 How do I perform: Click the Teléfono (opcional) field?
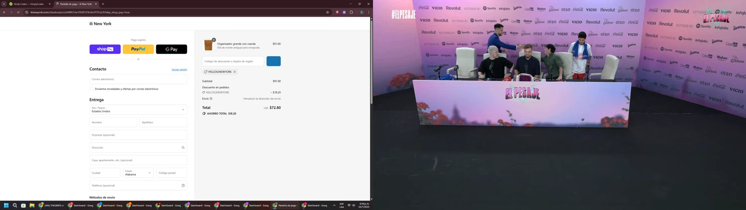click(138, 186)
